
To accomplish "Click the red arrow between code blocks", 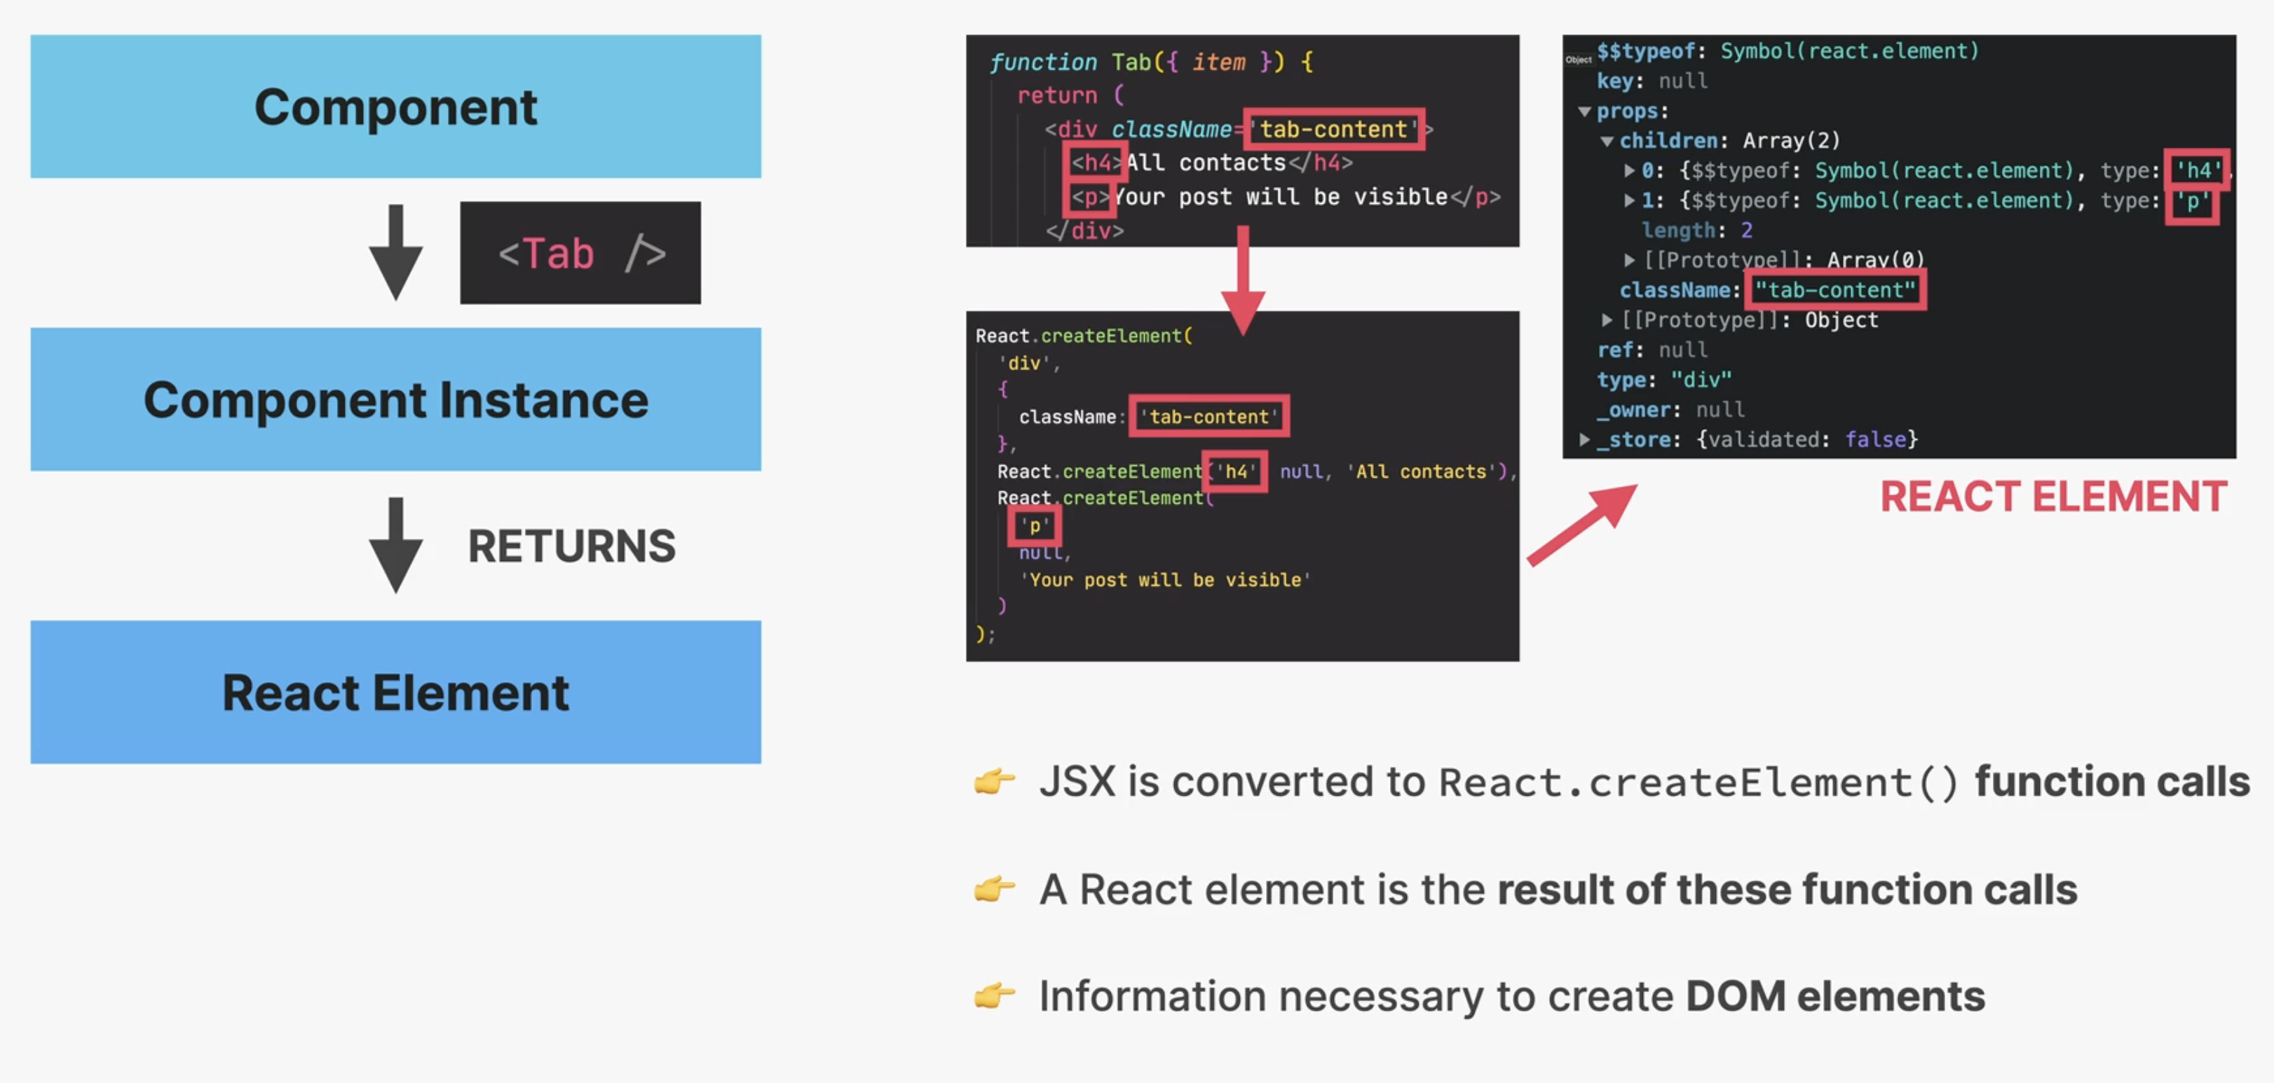I will (1243, 278).
